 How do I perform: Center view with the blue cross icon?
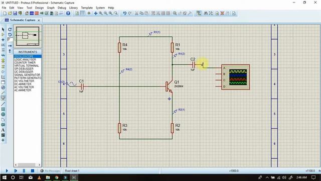coord(96,14)
